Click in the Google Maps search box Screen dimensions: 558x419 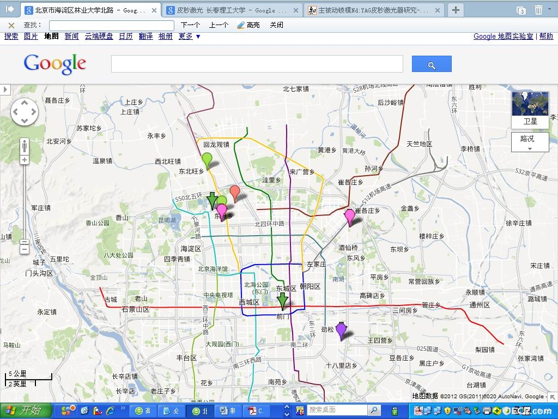[x=257, y=64]
